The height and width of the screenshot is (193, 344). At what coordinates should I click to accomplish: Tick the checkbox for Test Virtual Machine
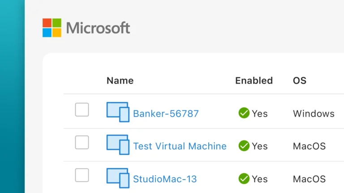(82, 143)
